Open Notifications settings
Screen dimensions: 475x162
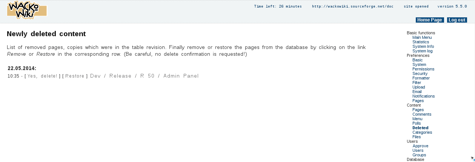(423, 96)
